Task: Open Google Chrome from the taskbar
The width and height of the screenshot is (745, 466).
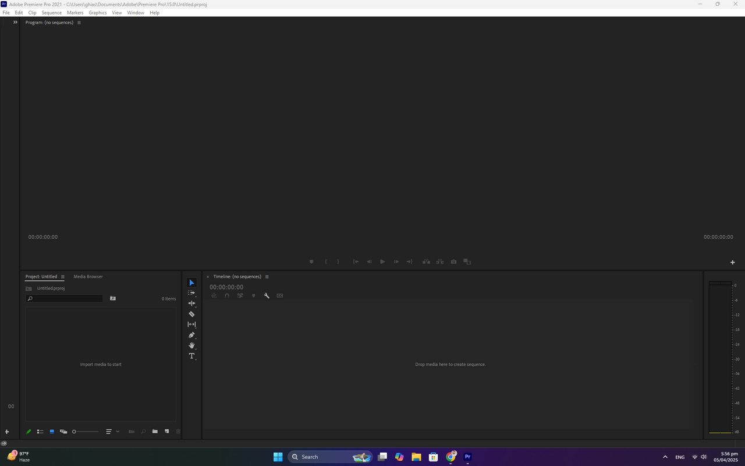Action: (x=451, y=457)
